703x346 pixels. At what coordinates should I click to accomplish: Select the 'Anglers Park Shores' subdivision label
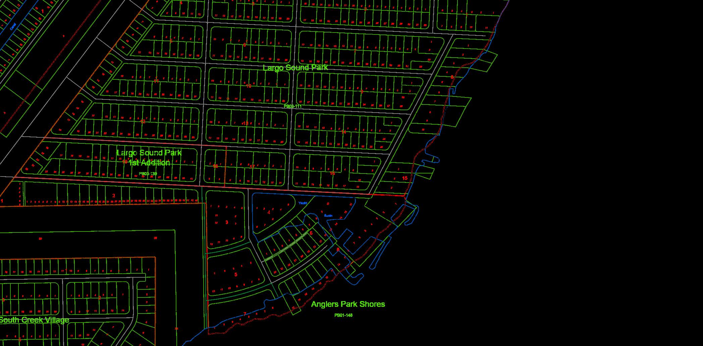click(x=348, y=304)
